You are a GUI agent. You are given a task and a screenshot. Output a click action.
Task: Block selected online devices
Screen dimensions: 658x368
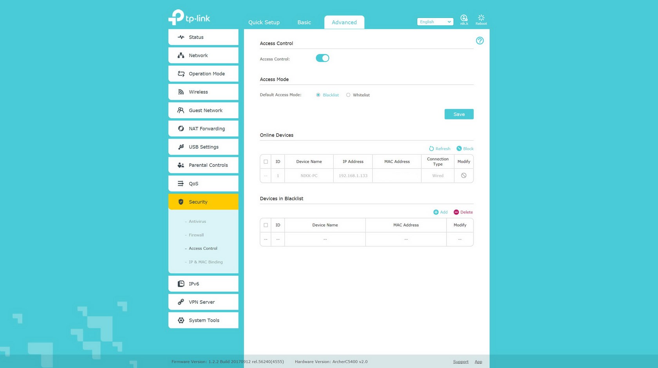(465, 149)
